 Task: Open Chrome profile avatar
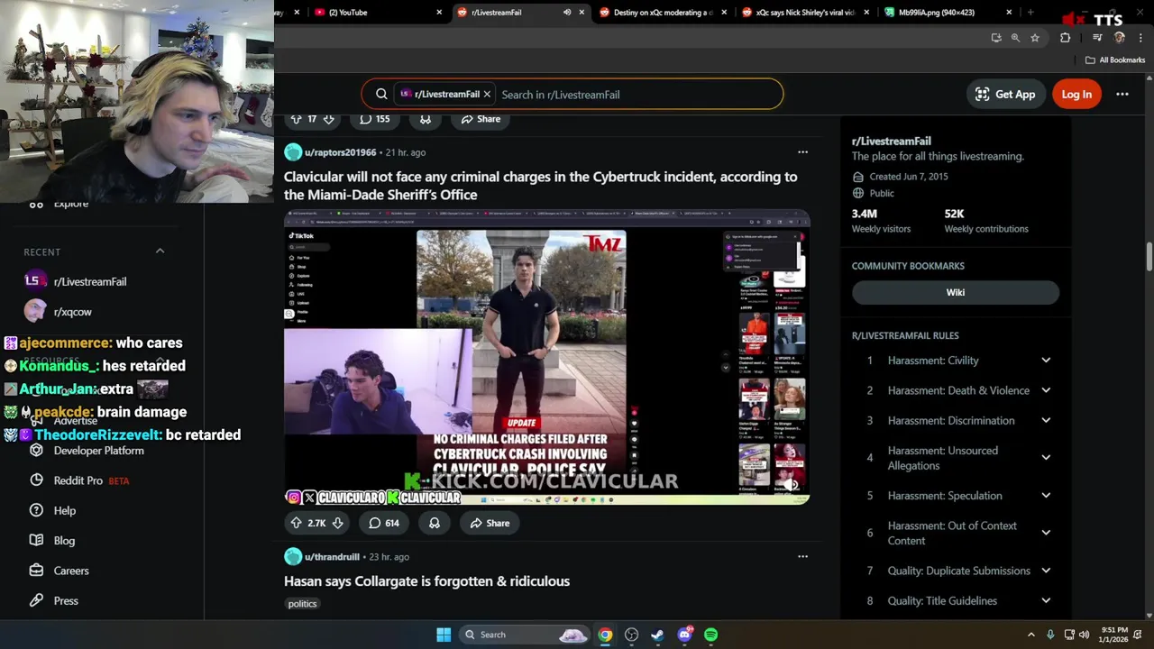pos(1120,38)
